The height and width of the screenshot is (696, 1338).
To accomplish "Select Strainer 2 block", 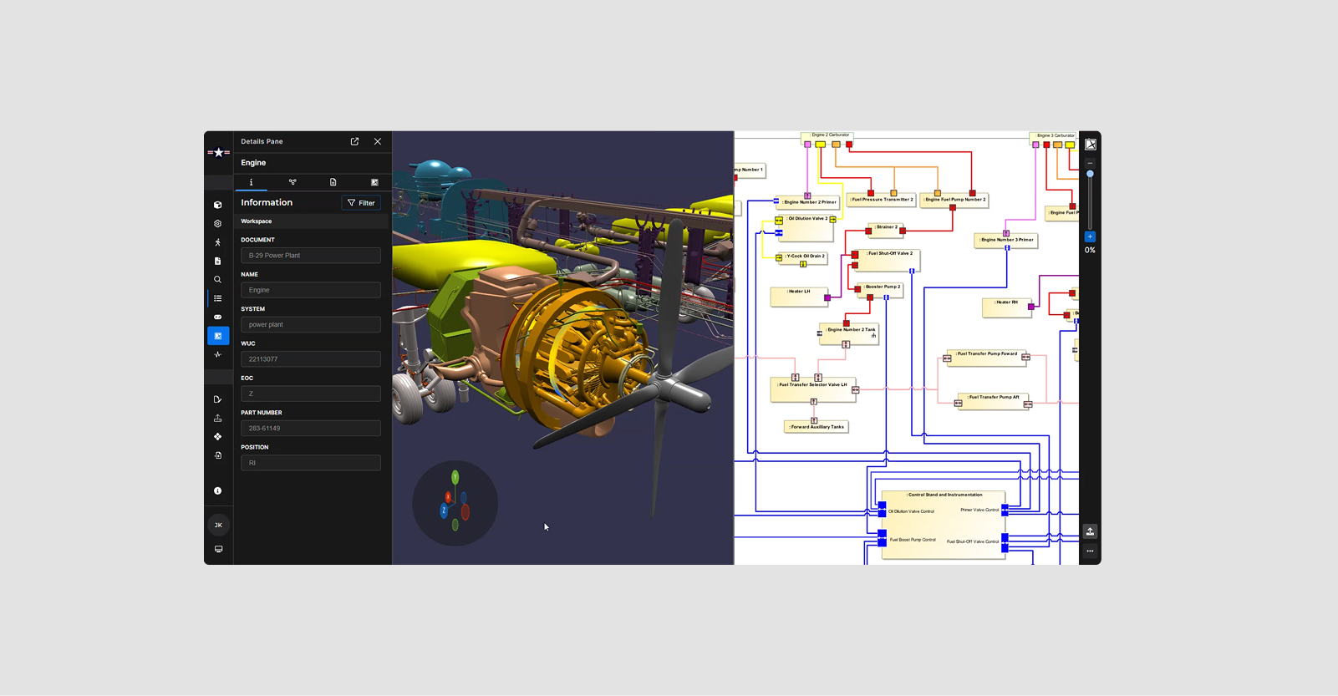I will click(886, 229).
